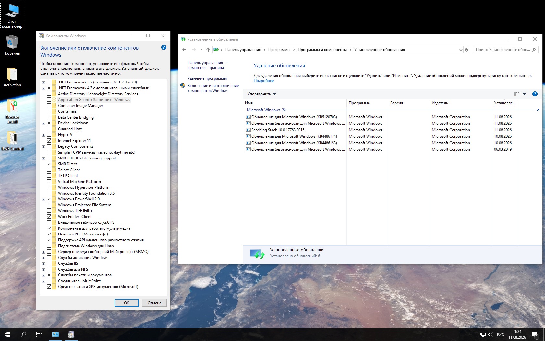
Task: Open the 'Этот компьютер' desktop icon
Action: pyautogui.click(x=12, y=16)
